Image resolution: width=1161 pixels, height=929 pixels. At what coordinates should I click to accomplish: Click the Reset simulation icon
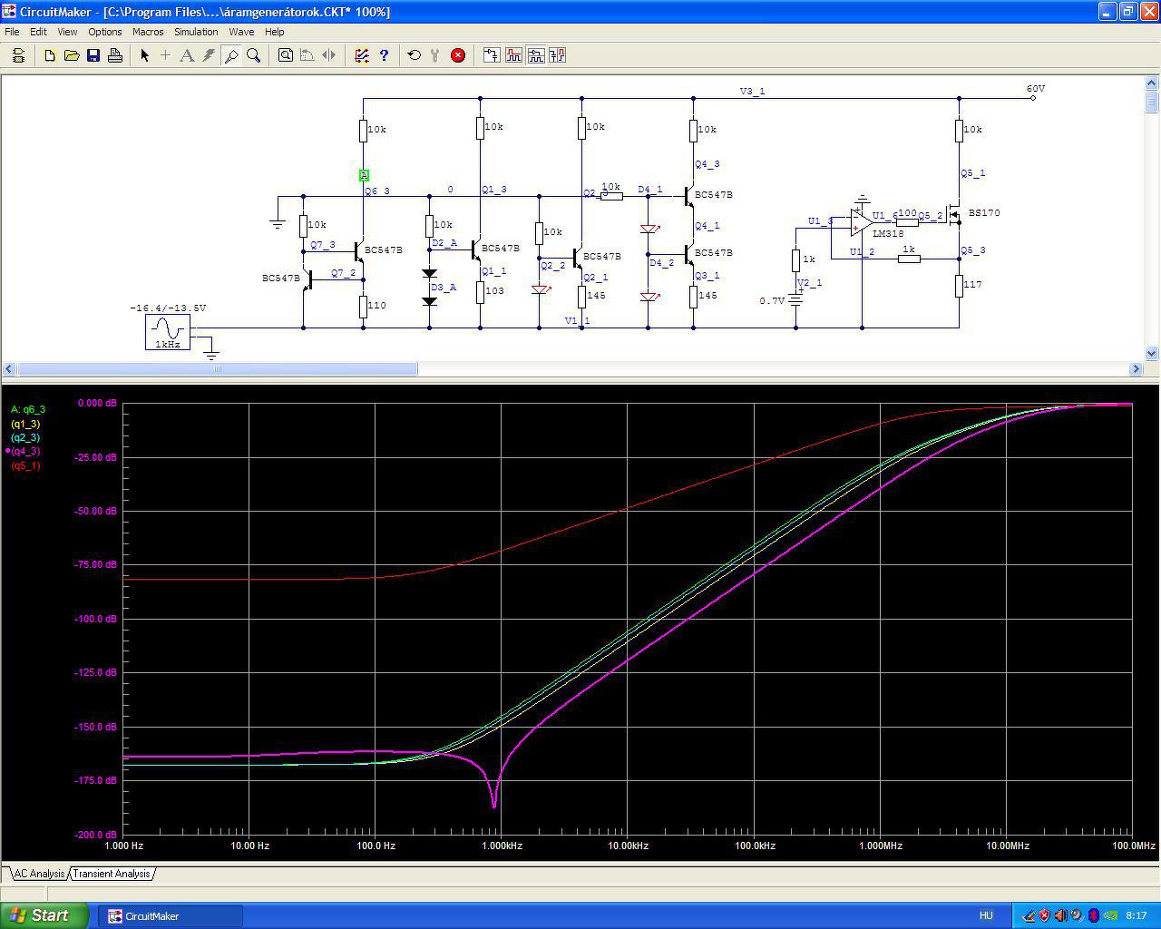(415, 55)
